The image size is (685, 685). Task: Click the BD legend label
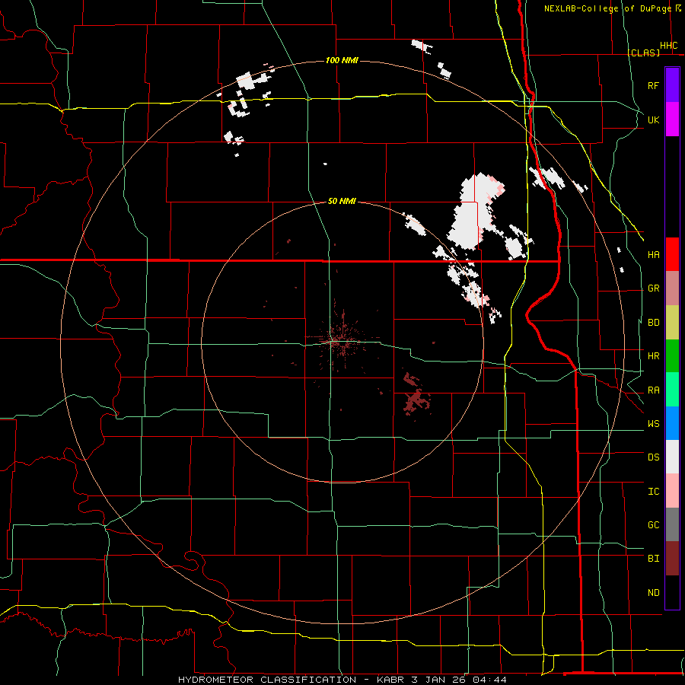[x=654, y=323]
